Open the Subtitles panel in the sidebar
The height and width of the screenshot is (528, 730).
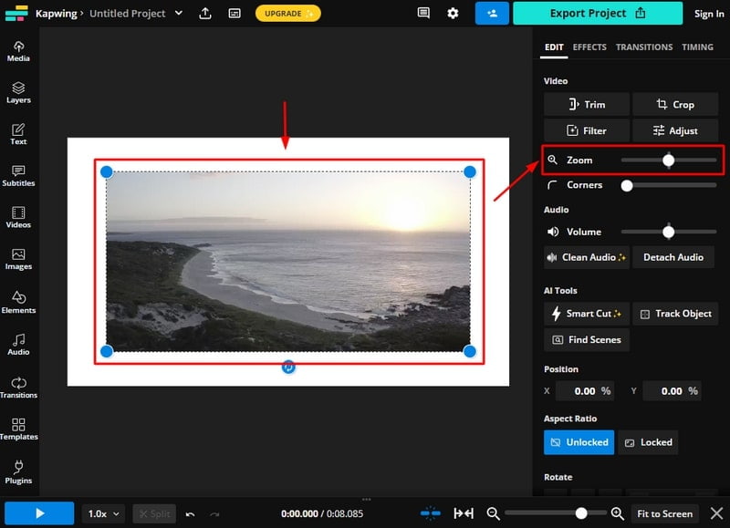pyautogui.click(x=18, y=175)
